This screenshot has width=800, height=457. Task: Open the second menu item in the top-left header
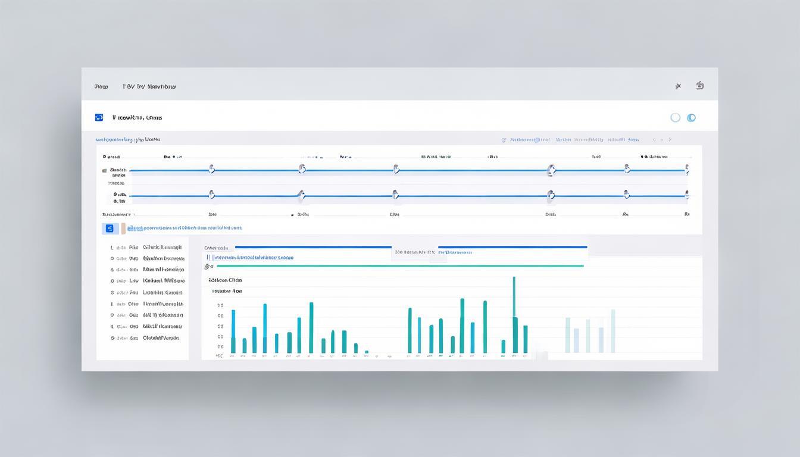pyautogui.click(x=149, y=87)
